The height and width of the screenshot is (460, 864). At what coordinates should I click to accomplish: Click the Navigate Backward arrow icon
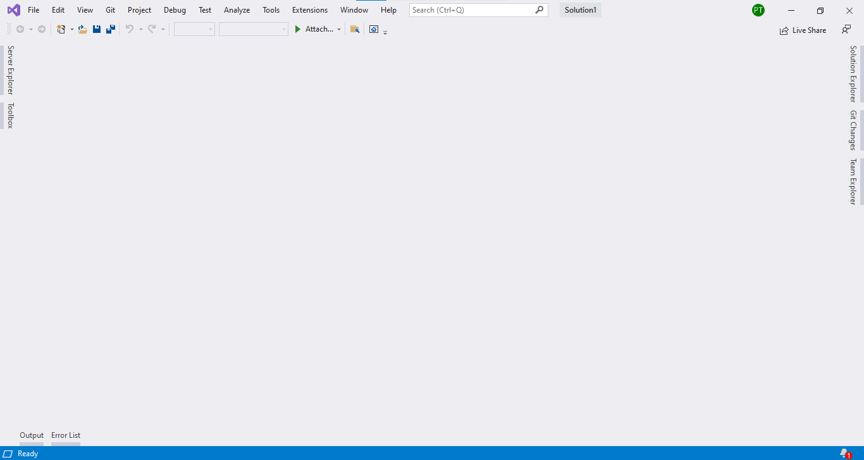click(x=19, y=28)
